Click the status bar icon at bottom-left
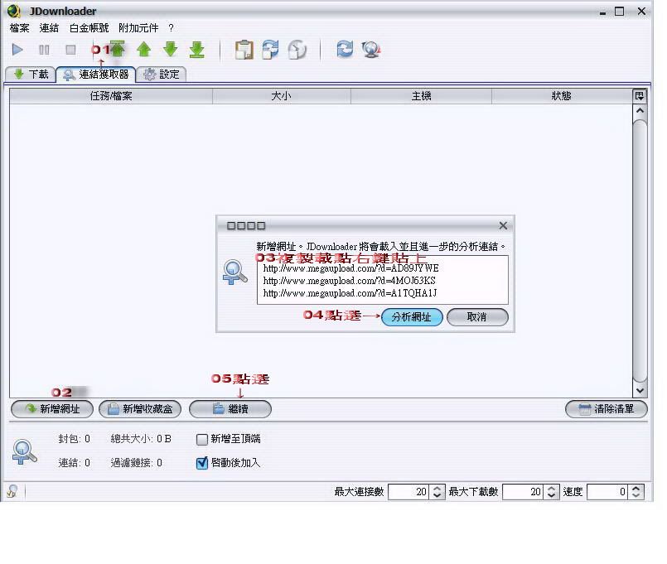The height and width of the screenshot is (564, 667). click(x=12, y=491)
